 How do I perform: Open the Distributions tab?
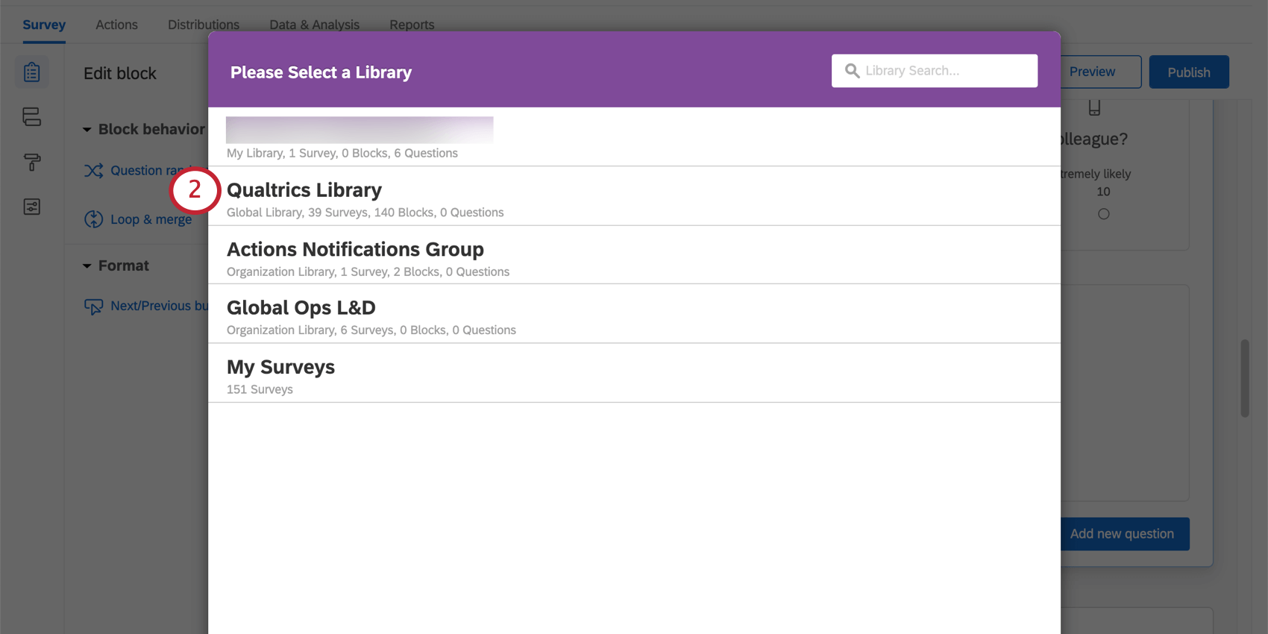pyautogui.click(x=204, y=25)
